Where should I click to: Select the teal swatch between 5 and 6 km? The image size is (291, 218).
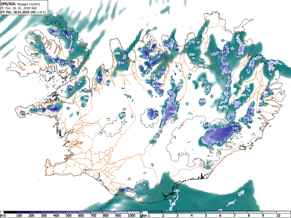(x=212, y=212)
